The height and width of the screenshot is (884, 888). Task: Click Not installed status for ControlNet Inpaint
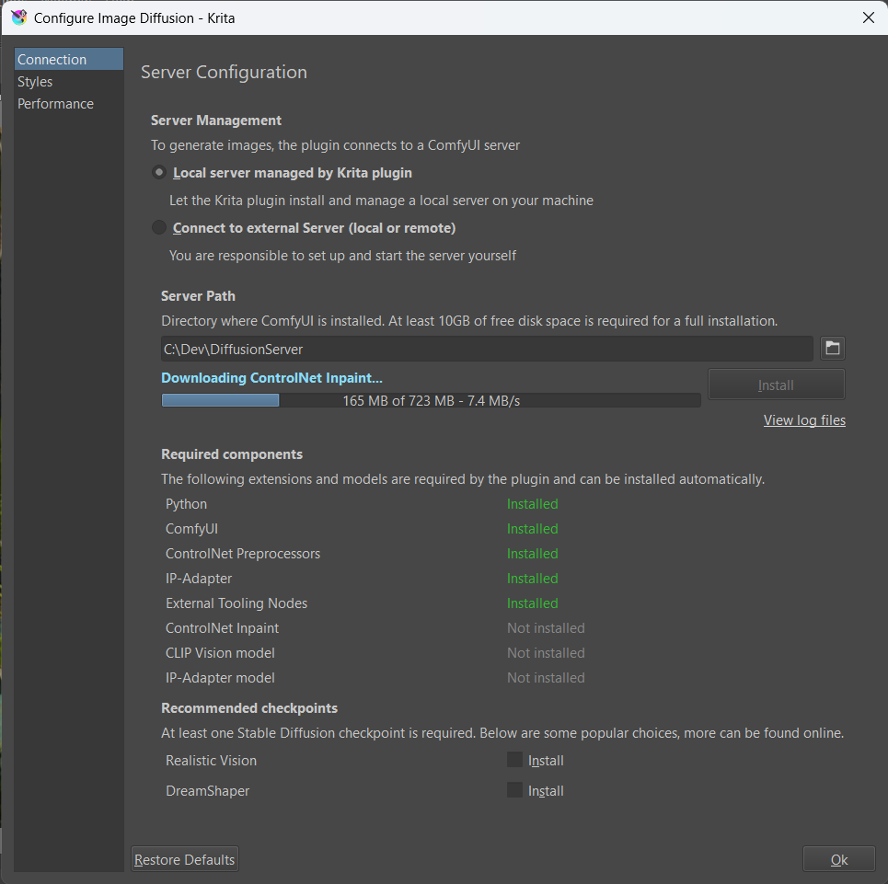point(546,628)
